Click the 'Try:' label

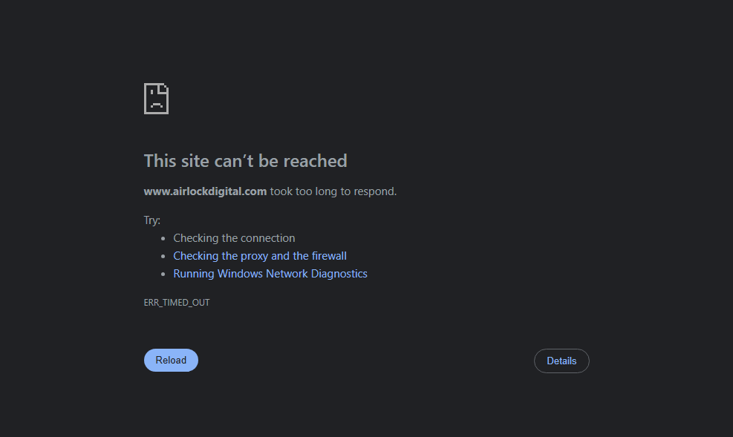point(152,220)
